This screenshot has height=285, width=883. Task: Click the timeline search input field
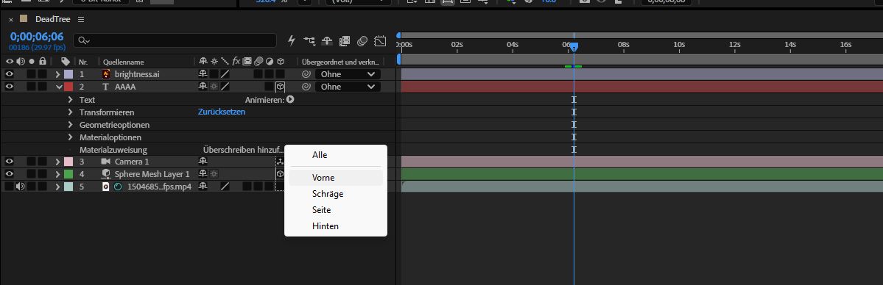tap(176, 40)
